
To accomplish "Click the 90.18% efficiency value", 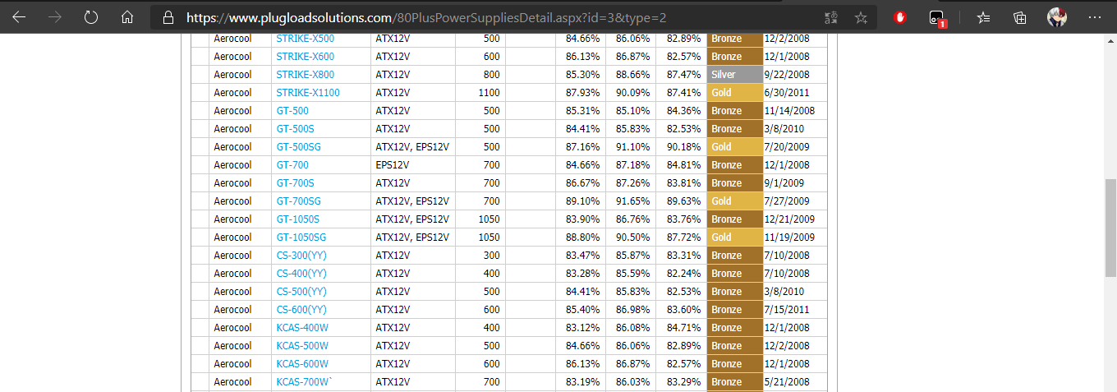I will click(x=684, y=147).
